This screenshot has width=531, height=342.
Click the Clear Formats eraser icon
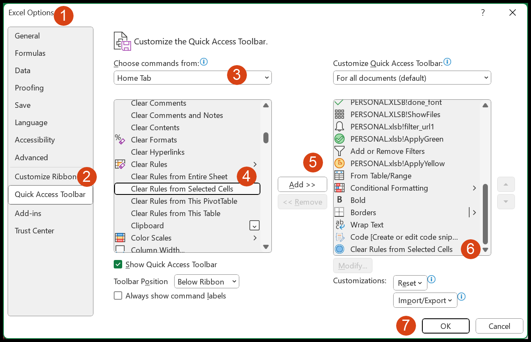coord(120,140)
